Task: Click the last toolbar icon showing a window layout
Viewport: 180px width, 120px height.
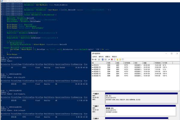Action: 123,59
